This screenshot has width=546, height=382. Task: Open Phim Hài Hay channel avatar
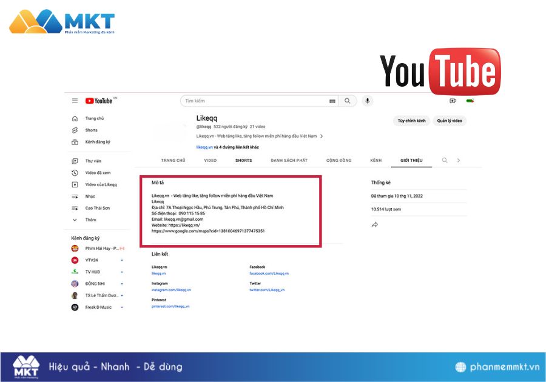coord(75,249)
